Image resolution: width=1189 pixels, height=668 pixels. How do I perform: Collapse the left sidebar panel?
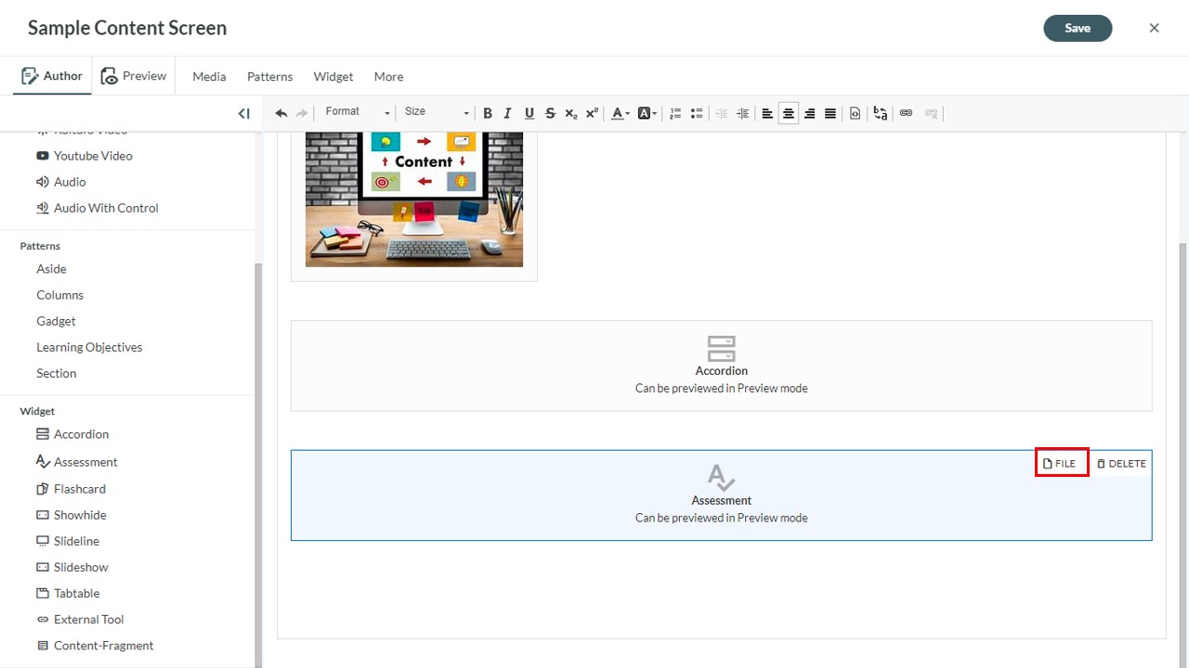pos(243,113)
